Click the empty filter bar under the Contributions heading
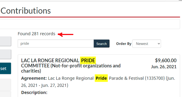Viewport: 182px width, 97px height. (x=90, y=24)
